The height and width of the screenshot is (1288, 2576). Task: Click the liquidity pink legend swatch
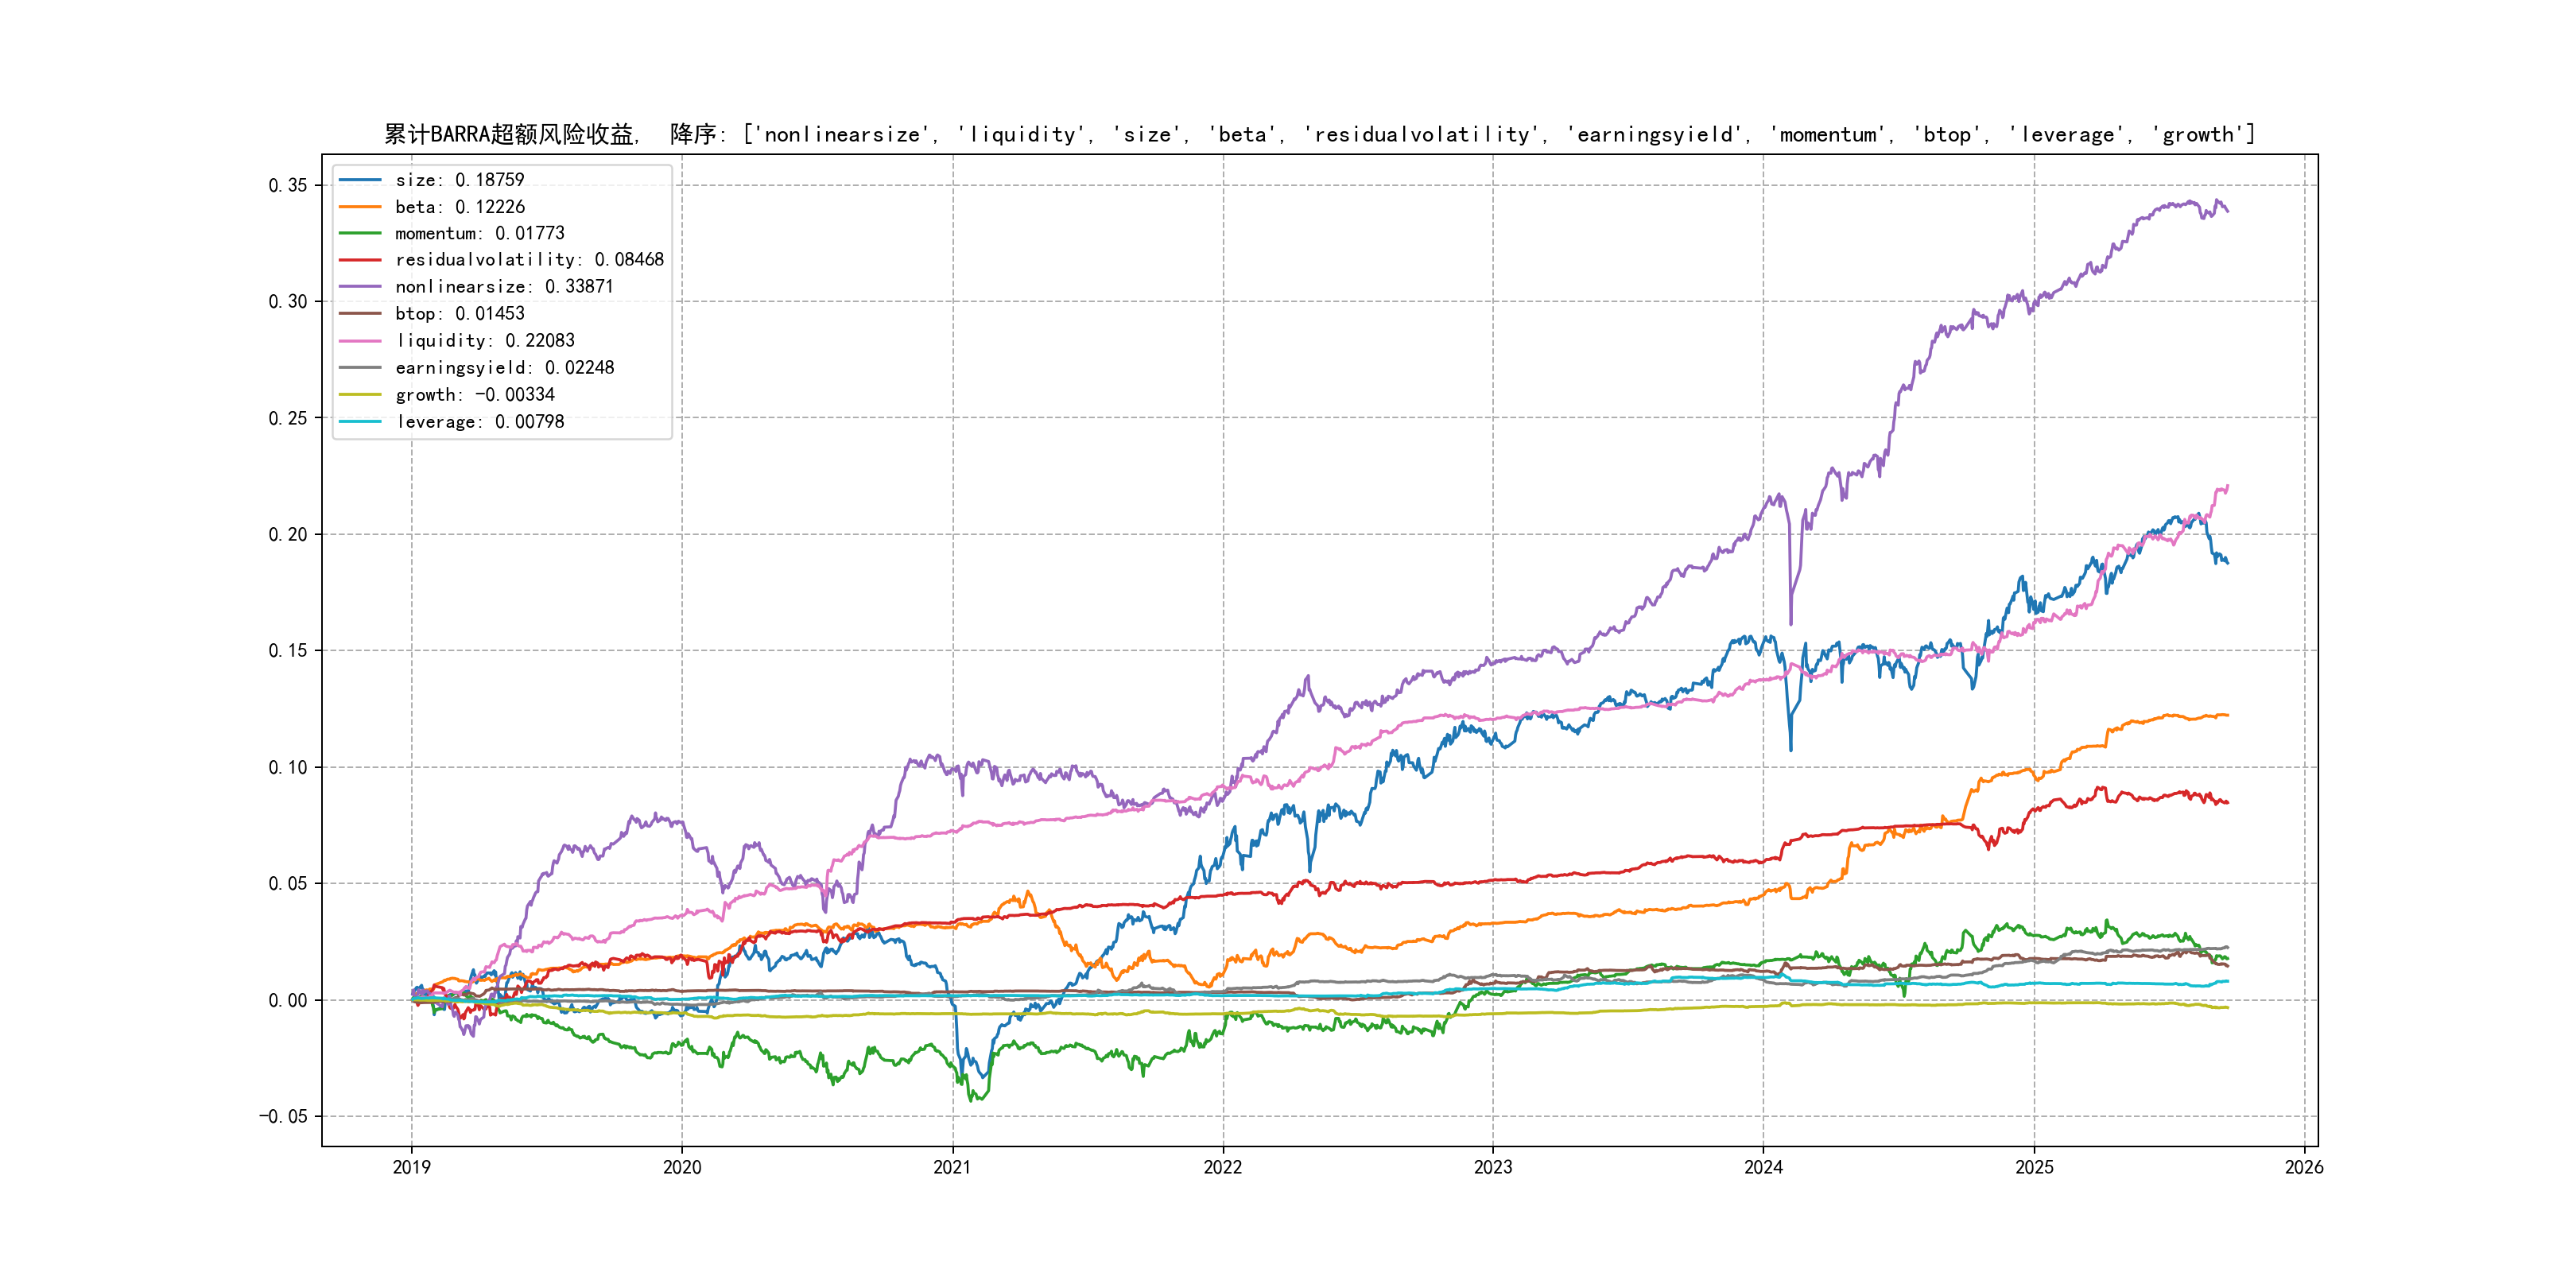pyautogui.click(x=360, y=341)
